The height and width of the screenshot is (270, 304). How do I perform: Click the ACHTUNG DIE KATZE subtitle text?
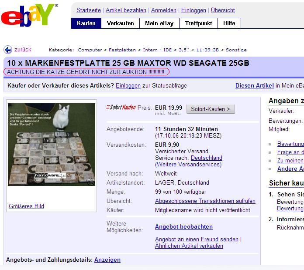pos(86,72)
